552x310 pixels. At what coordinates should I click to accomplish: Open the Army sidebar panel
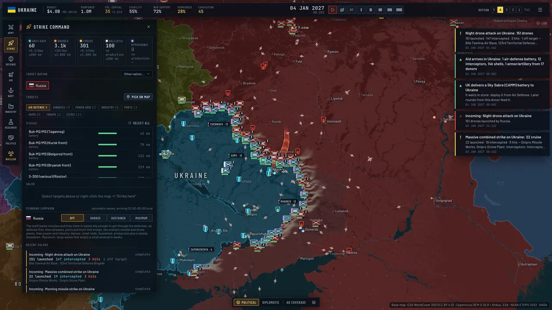click(11, 29)
